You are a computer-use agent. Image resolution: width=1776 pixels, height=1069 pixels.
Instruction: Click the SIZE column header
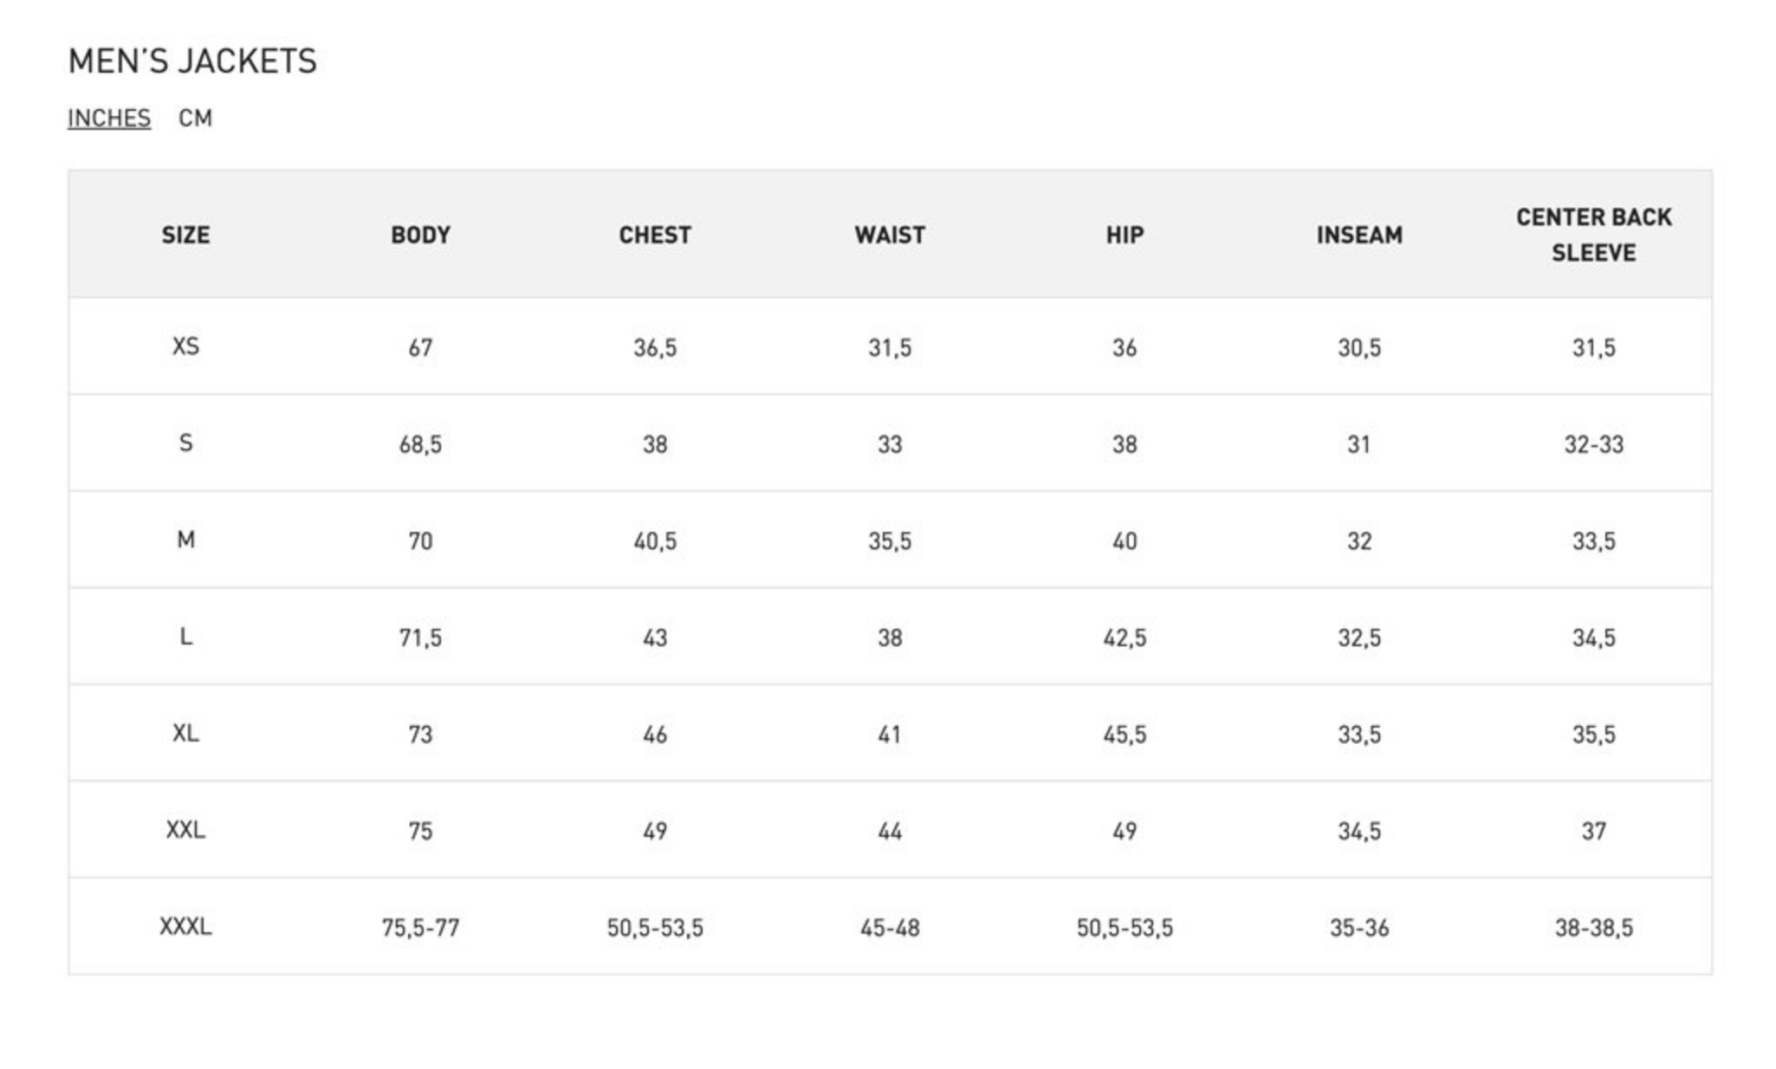[x=185, y=235]
